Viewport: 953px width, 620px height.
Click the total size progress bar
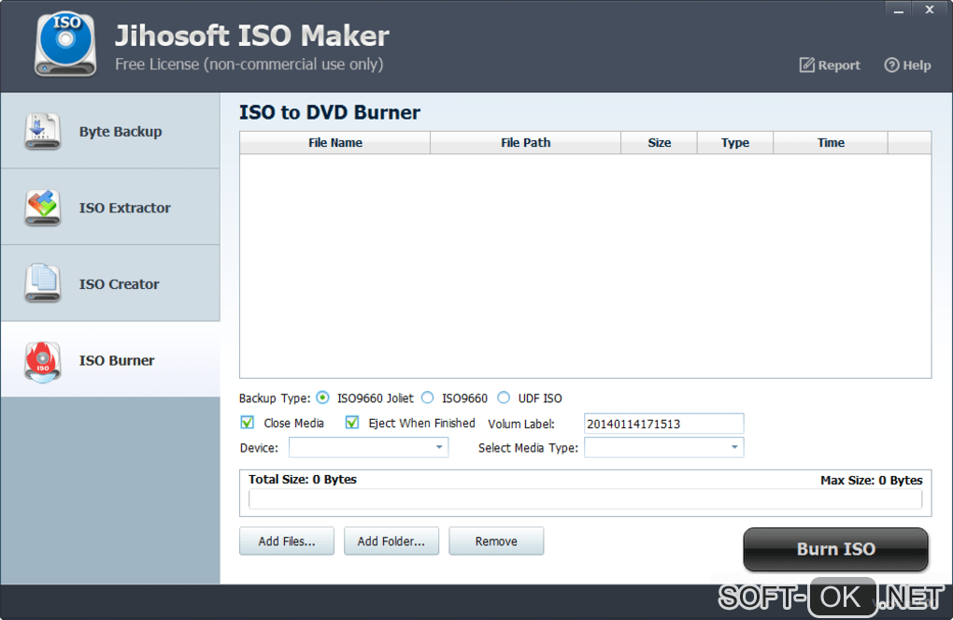pyautogui.click(x=585, y=499)
